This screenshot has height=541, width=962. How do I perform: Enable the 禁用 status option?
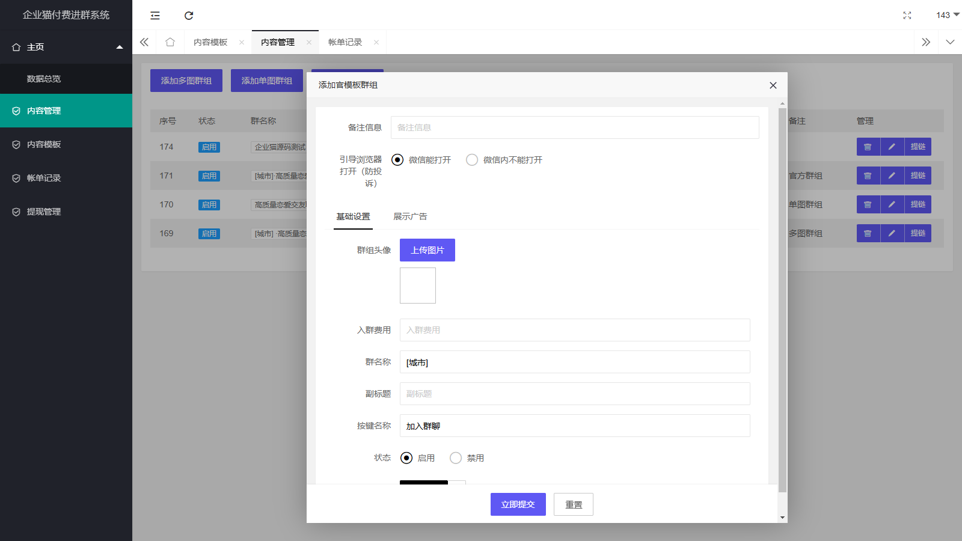click(455, 457)
